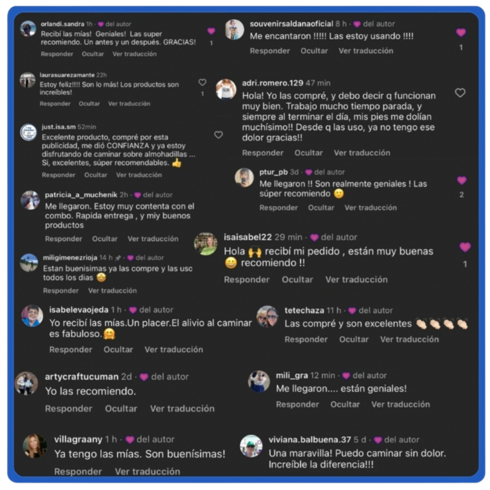Click the pink heart beside orlandi.sandra's comment
Screen dimensions: 490x490
pos(211,31)
